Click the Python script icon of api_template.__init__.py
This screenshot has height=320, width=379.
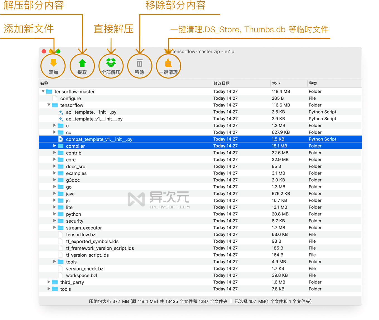(x=61, y=112)
